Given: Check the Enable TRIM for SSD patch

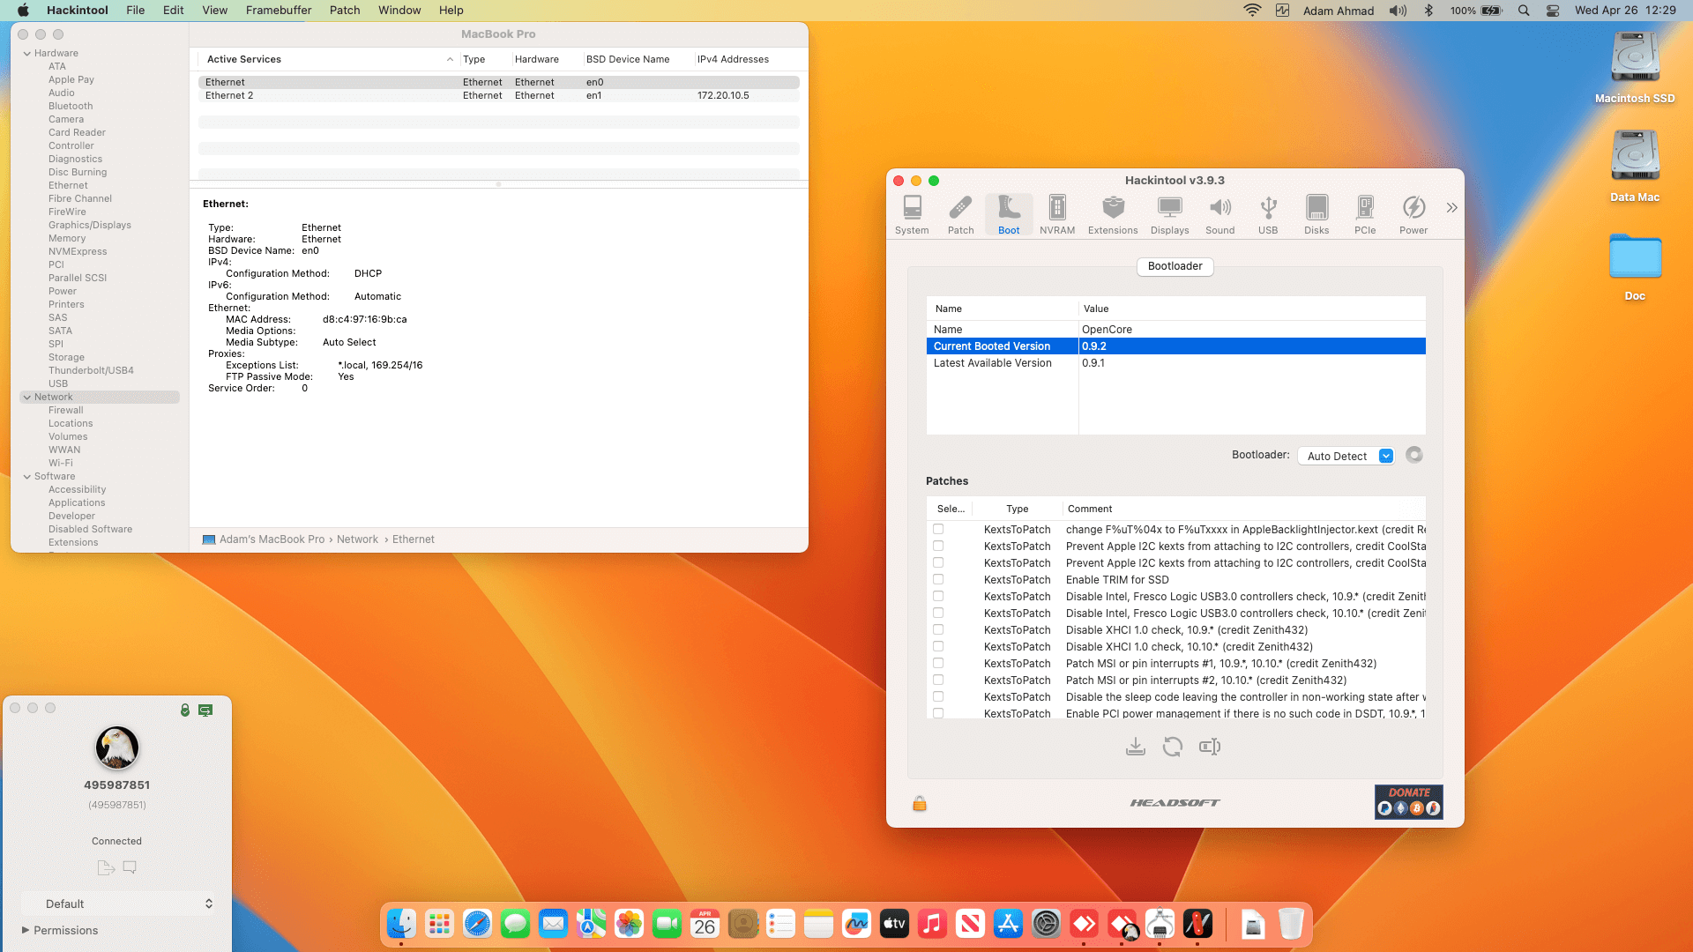Looking at the screenshot, I should point(938,579).
